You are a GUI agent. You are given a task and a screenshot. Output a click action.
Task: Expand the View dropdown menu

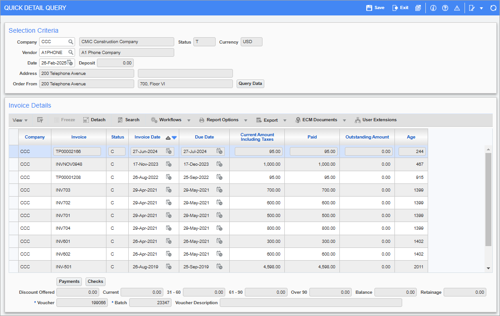click(20, 119)
